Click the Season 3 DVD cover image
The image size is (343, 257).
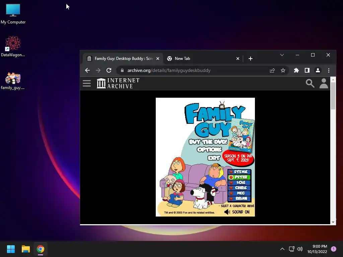242,135
